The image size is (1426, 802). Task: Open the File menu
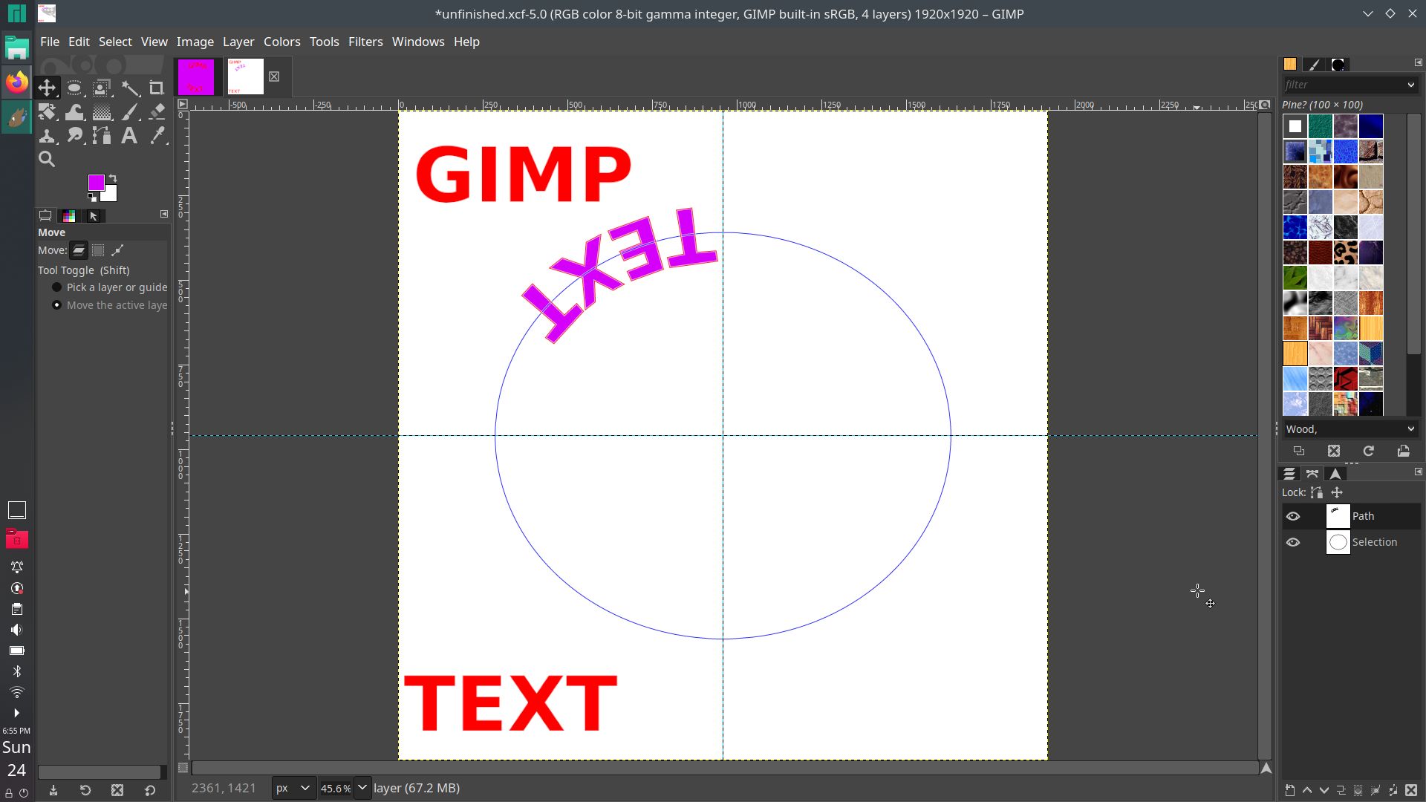(x=50, y=42)
